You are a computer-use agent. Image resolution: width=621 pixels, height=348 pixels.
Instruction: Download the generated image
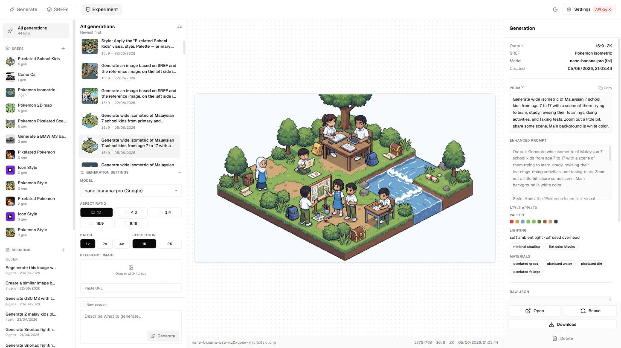[562, 325]
